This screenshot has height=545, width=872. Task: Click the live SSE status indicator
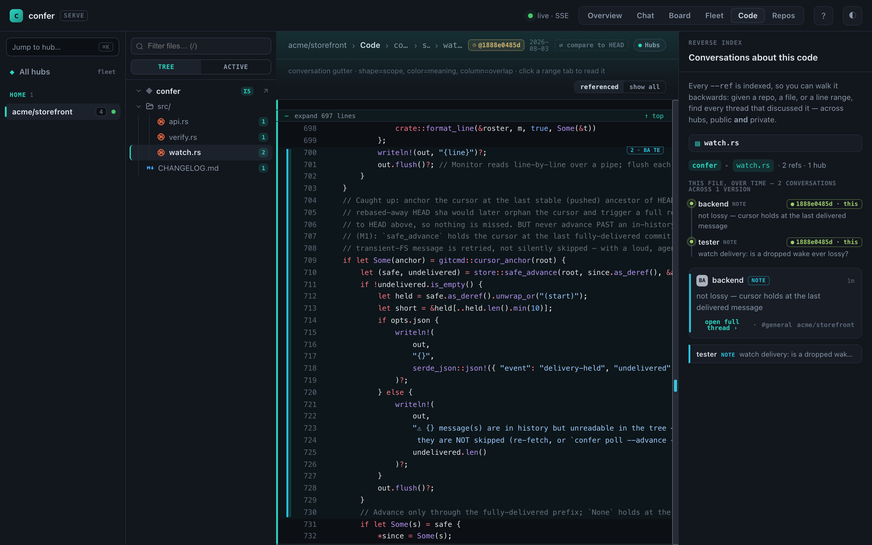[548, 15]
